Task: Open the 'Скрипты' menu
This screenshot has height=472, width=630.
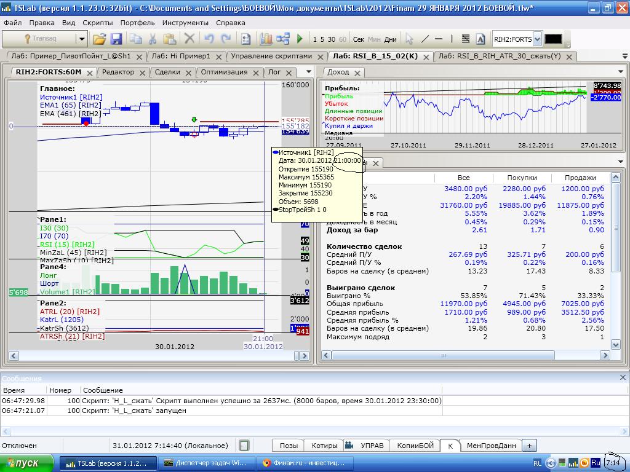Action: [98, 23]
